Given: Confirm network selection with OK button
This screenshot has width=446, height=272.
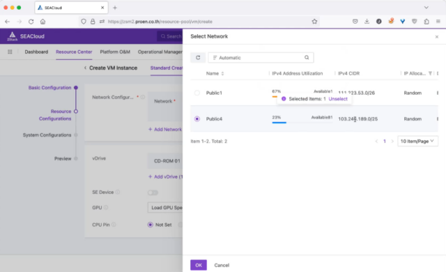Looking at the screenshot, I should click(x=199, y=265).
